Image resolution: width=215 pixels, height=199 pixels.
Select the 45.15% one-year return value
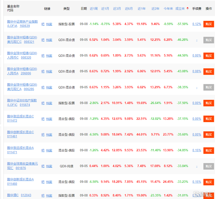coord(142,182)
